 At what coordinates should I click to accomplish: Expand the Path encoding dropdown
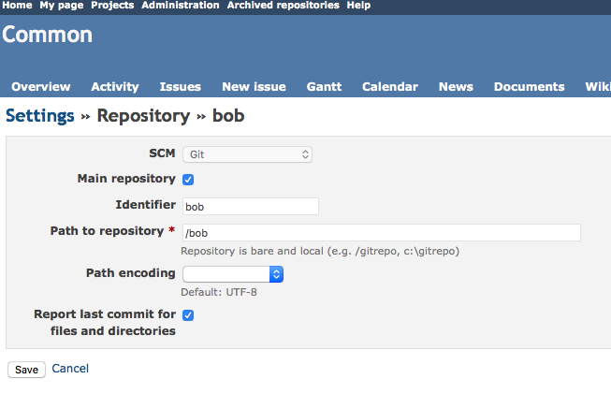[x=233, y=274]
